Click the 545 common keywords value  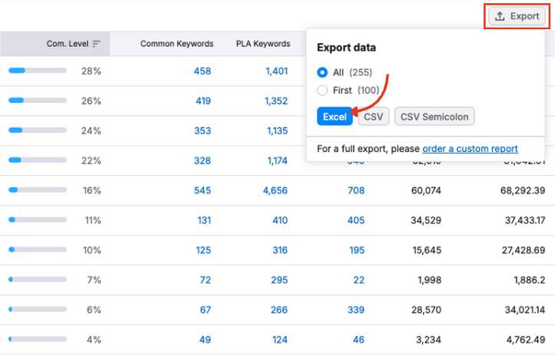coord(202,191)
